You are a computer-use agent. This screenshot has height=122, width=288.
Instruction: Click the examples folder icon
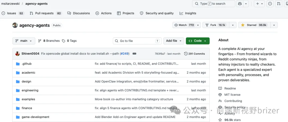[18, 99]
